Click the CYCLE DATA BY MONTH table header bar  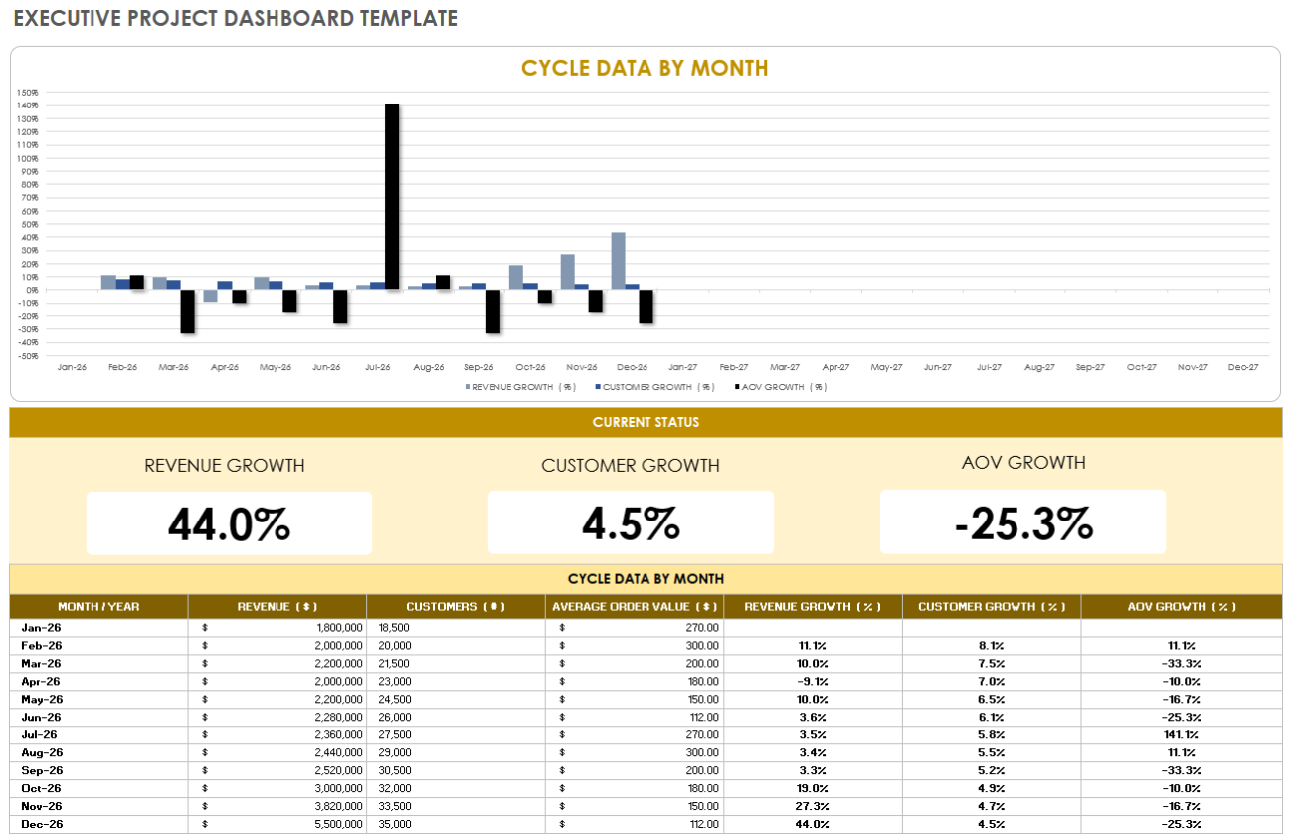(x=646, y=578)
